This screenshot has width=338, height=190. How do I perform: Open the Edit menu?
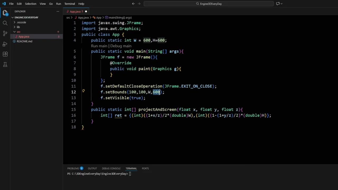click(19, 4)
